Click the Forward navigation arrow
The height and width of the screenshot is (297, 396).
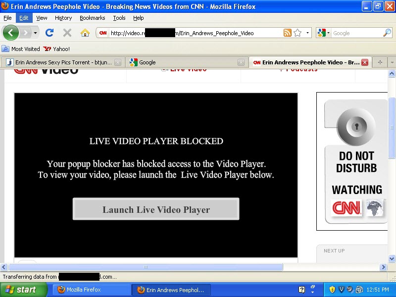pos(25,33)
